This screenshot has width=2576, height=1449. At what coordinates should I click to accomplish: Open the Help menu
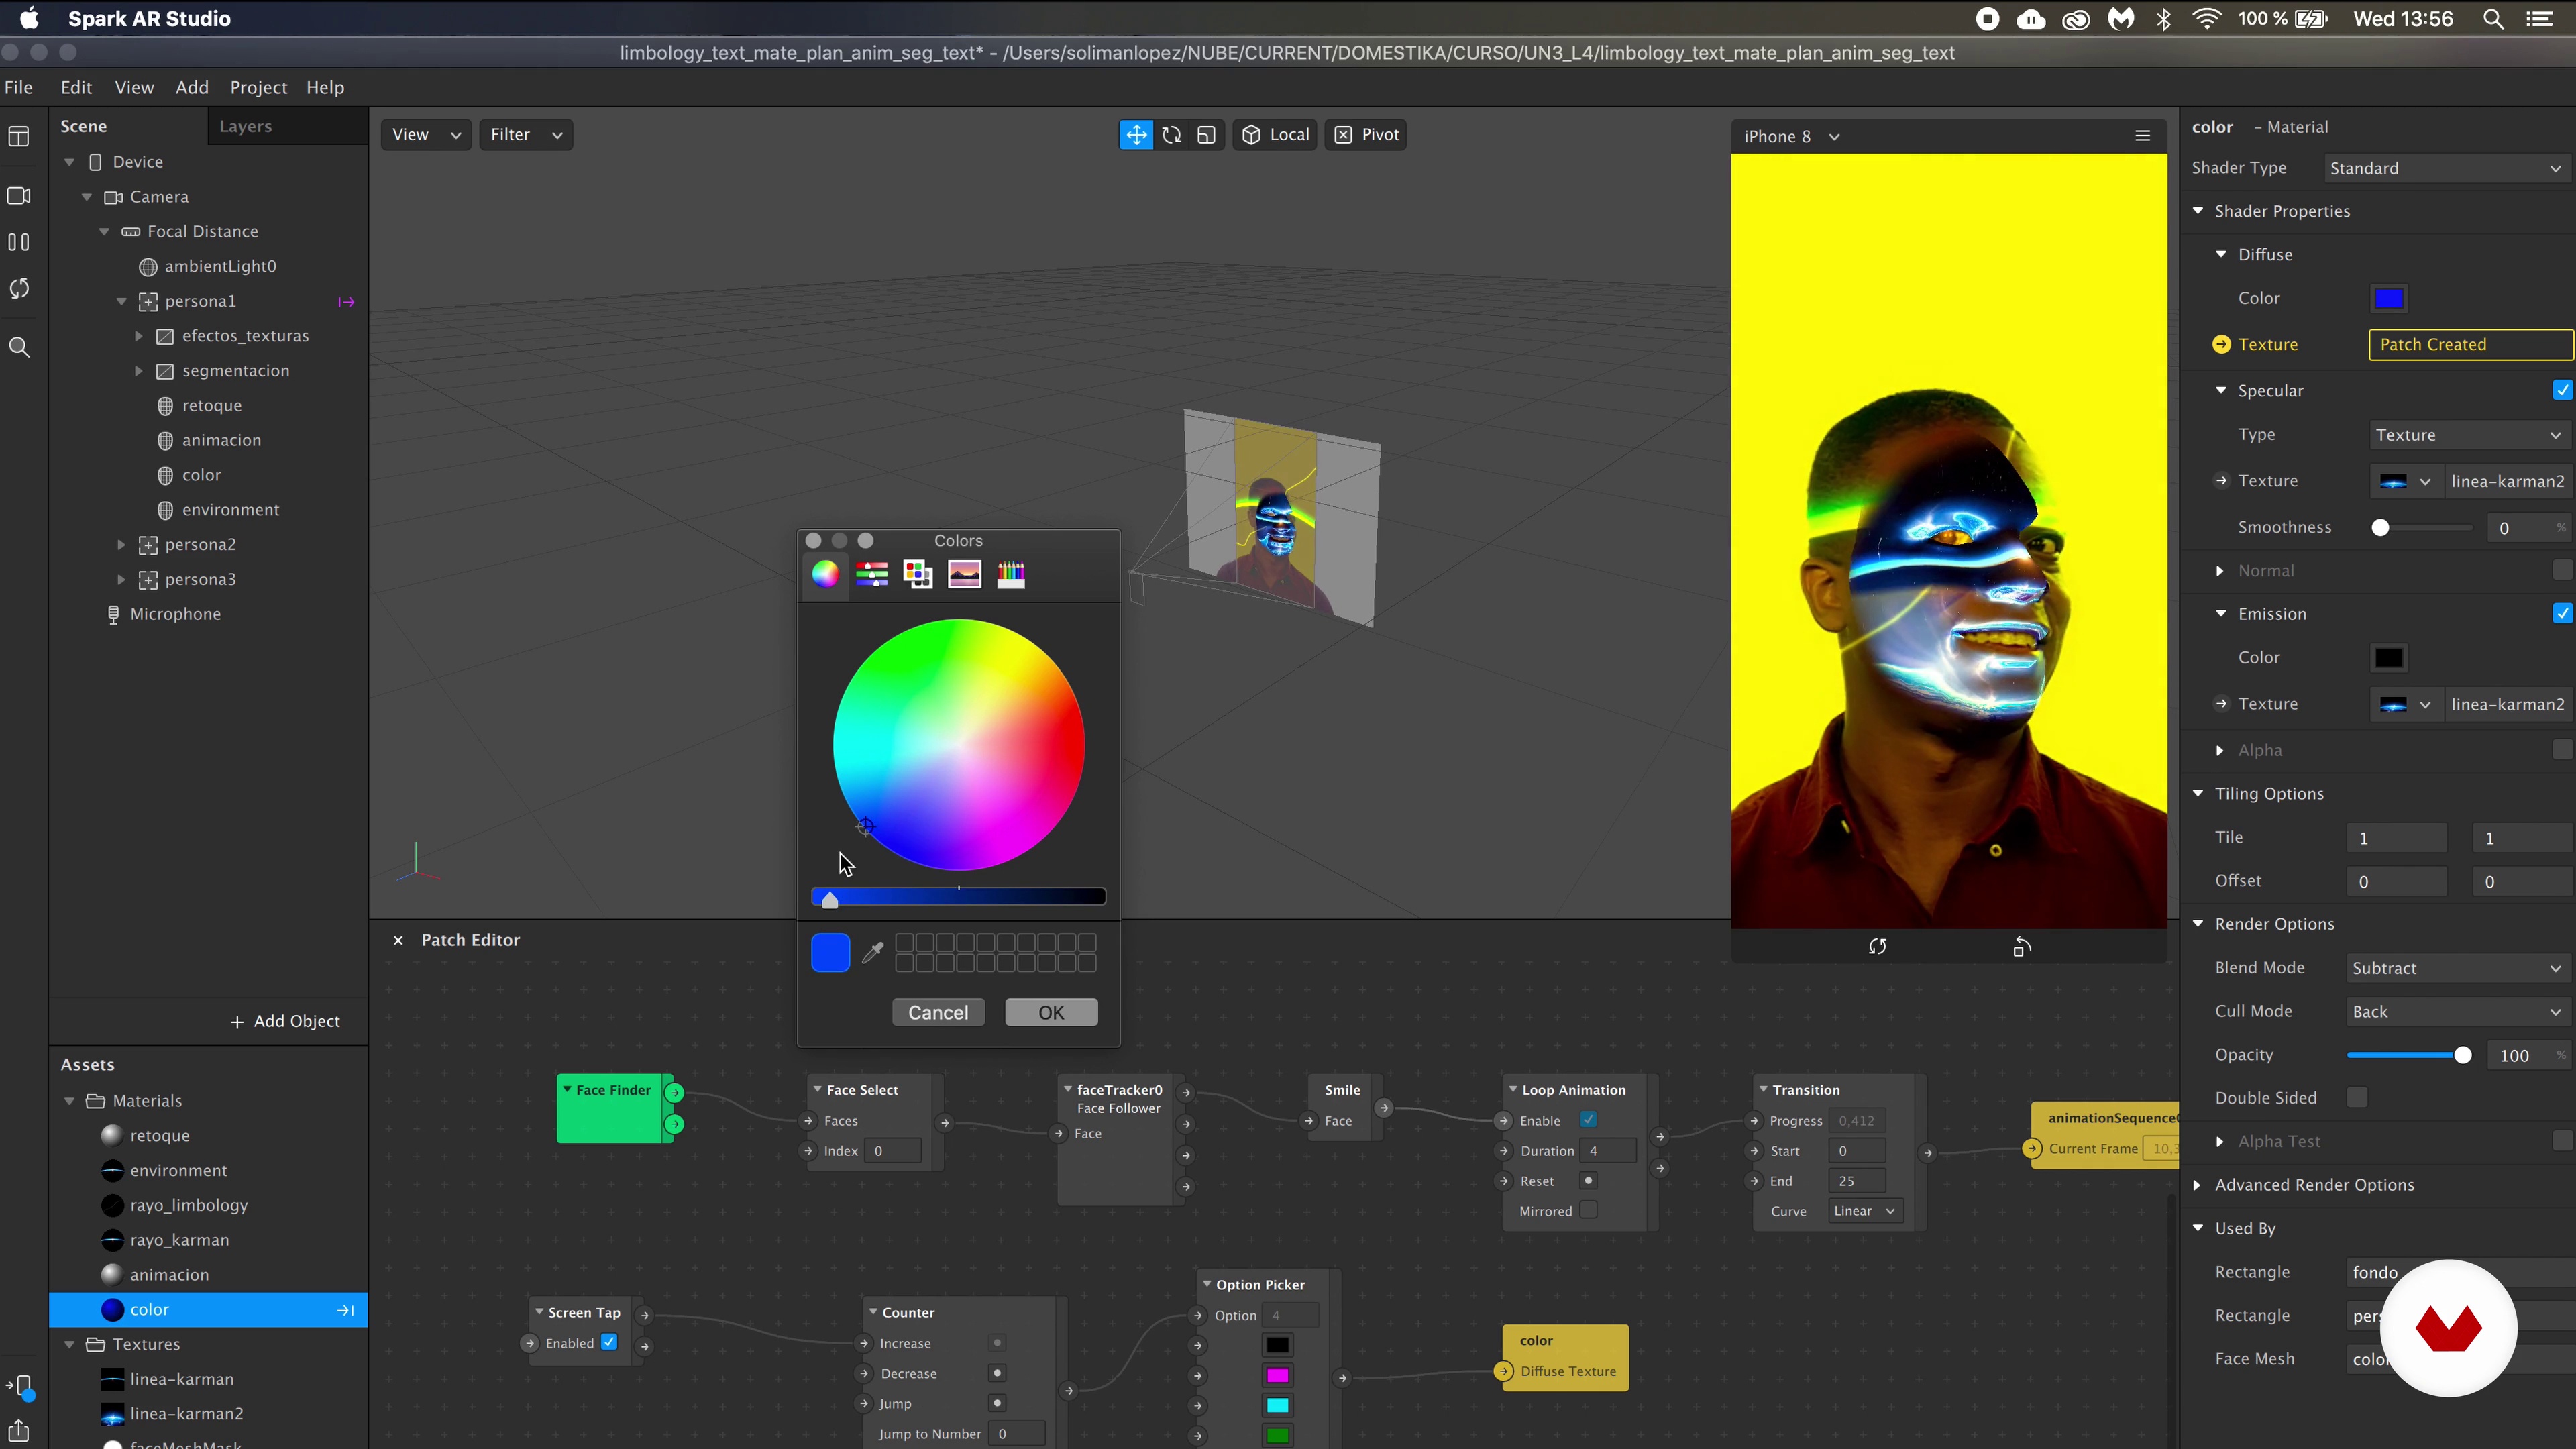[325, 88]
